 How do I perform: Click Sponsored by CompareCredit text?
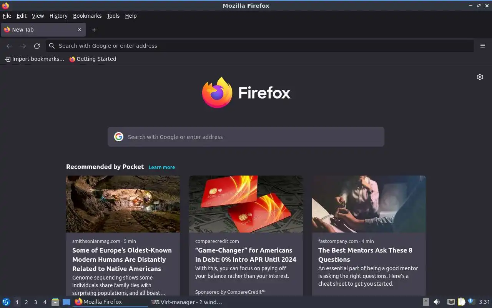tap(230, 292)
